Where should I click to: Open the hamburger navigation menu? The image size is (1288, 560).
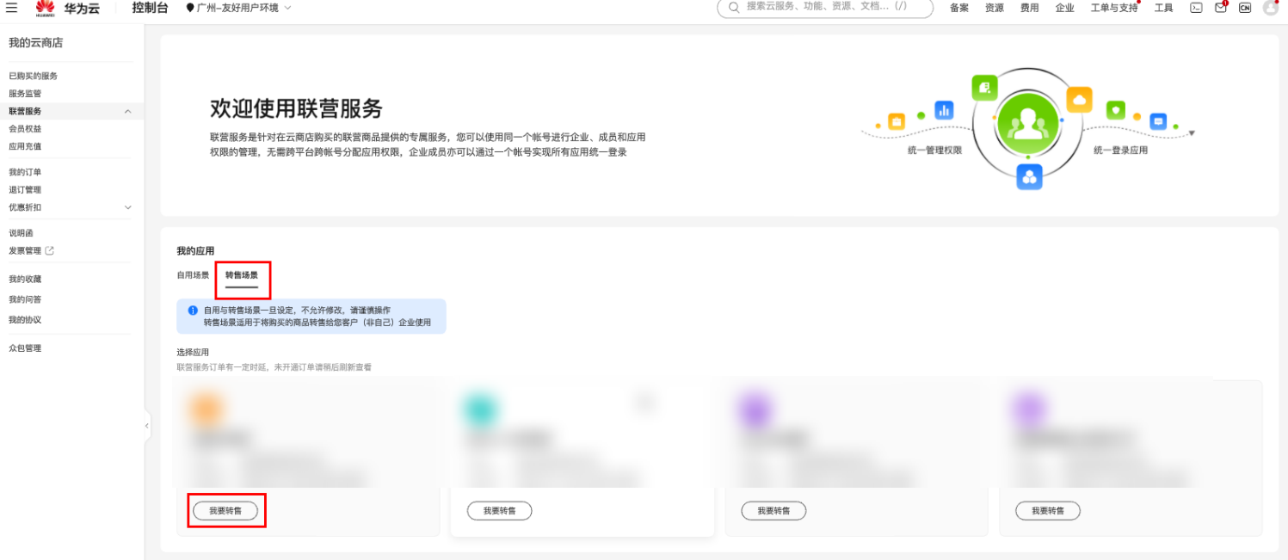[13, 9]
